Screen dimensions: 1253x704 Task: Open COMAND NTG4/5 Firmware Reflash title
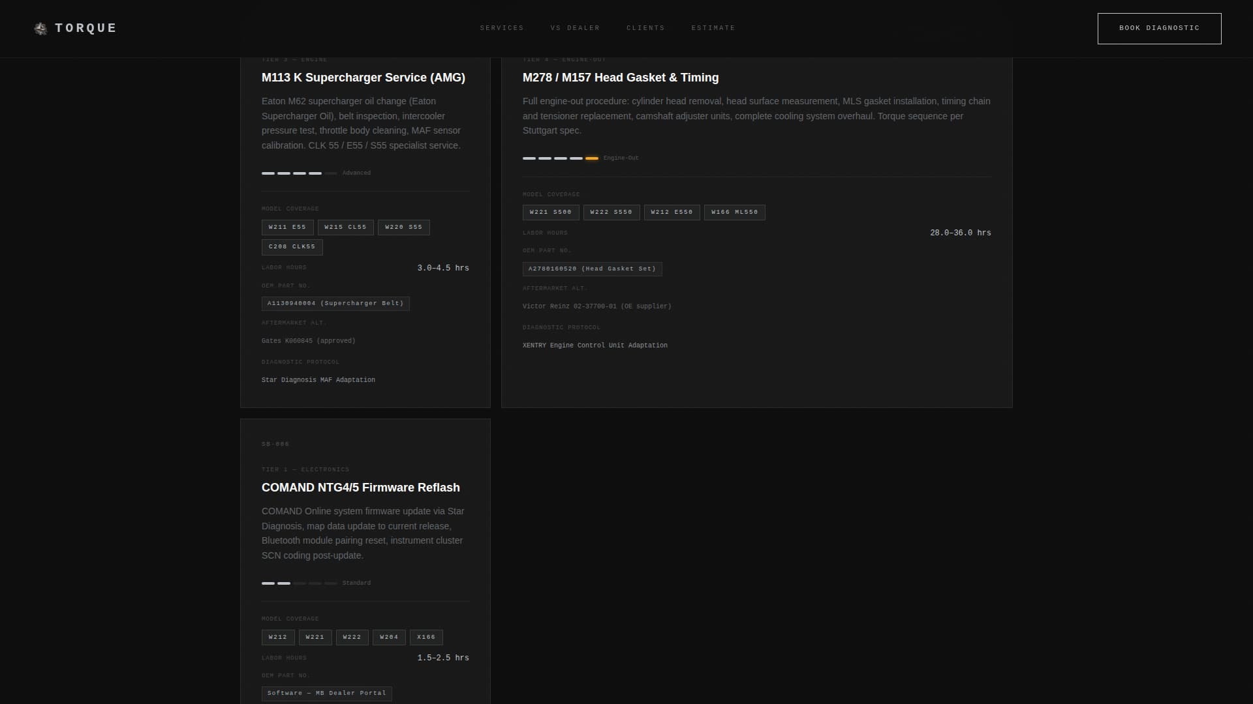click(360, 488)
